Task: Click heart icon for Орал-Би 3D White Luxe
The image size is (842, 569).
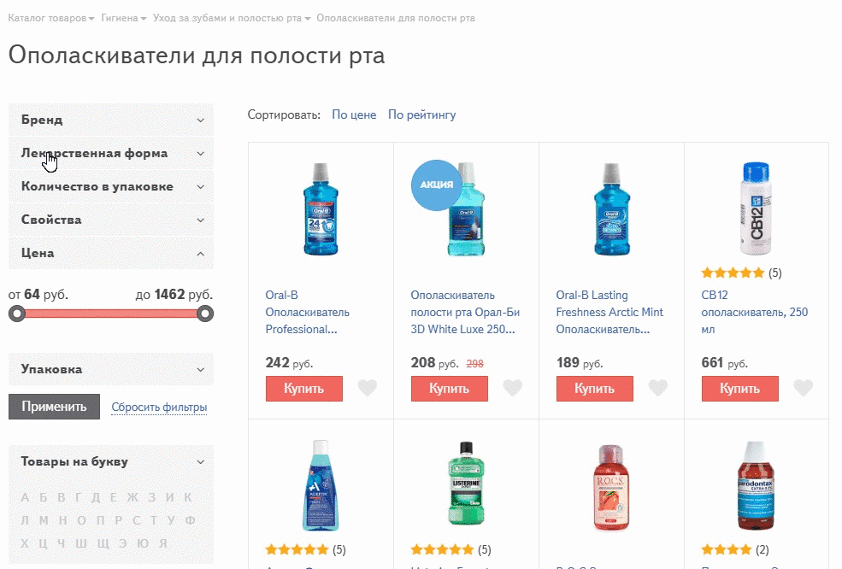Action: pos(513,388)
